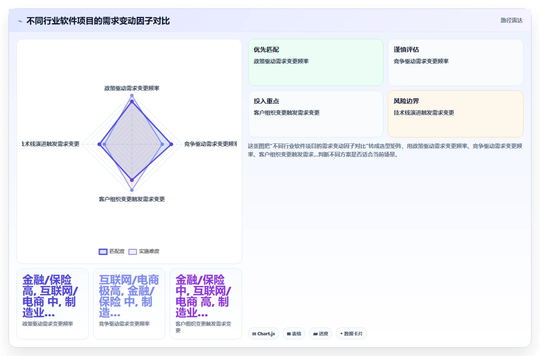Toggle the 实施难度 legend item
The image size is (540, 356).
[144, 251]
